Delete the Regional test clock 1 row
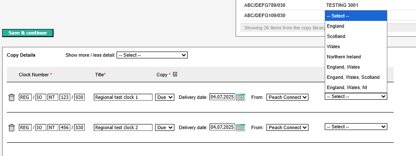 (12, 98)
